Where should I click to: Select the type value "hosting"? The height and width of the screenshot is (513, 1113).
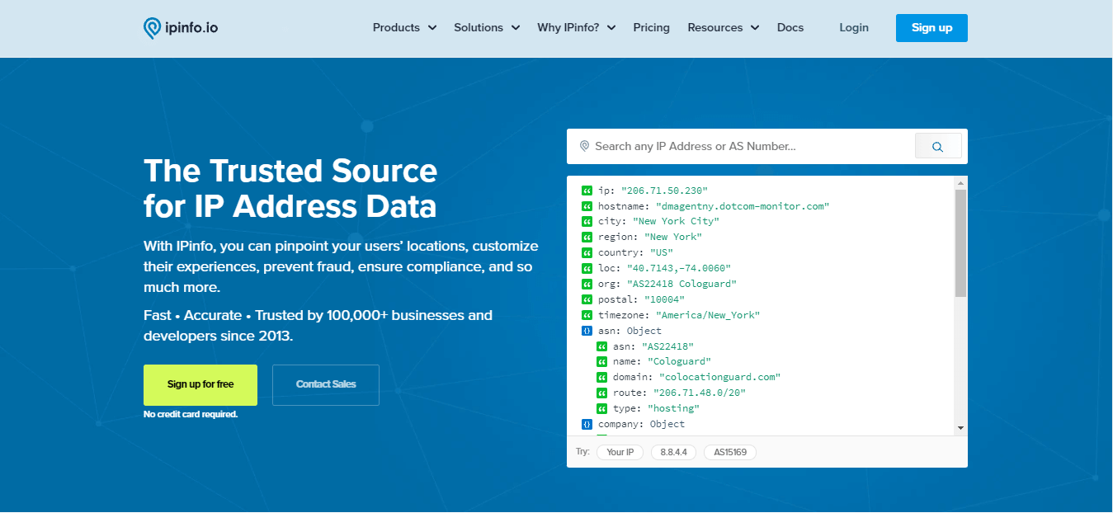click(x=673, y=409)
